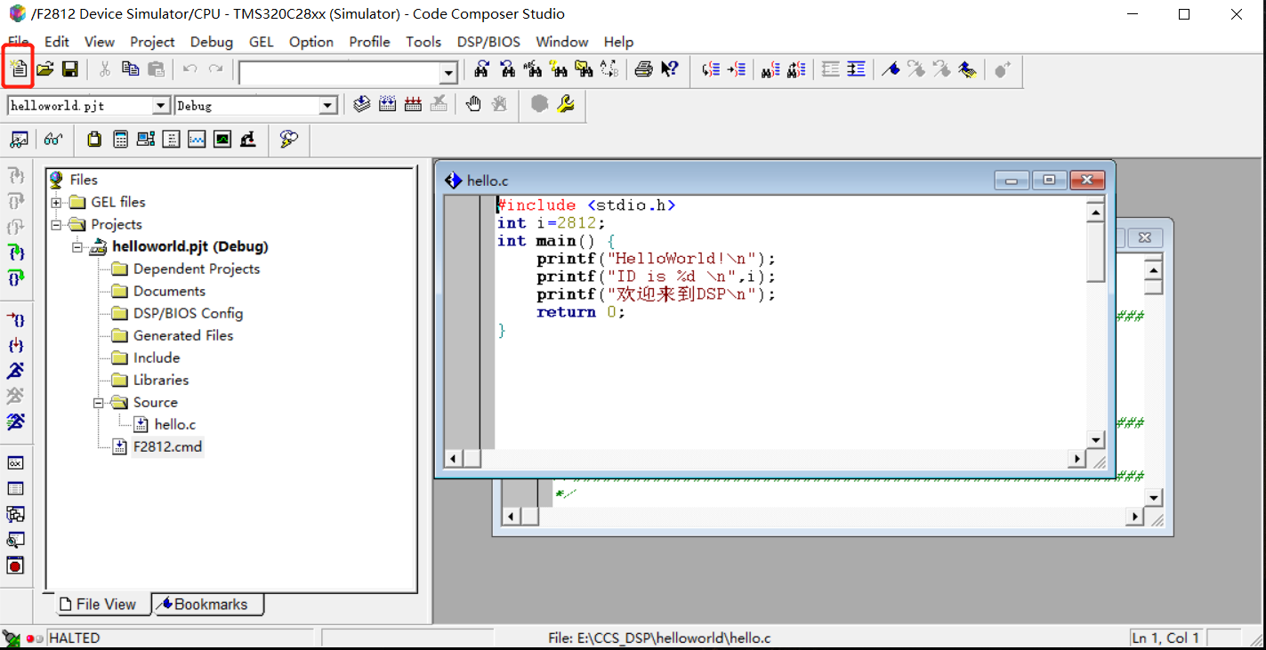Click the New source file icon

[x=18, y=69]
